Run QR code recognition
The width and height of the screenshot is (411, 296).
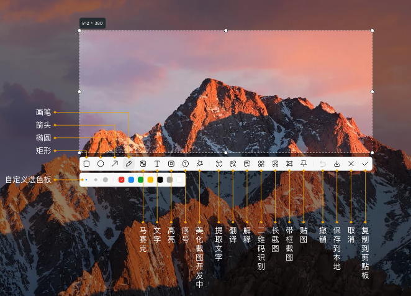click(261, 164)
